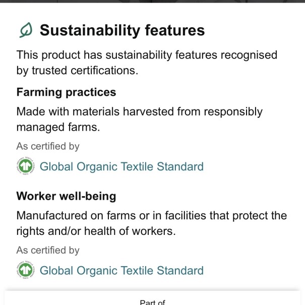
Task: Click "As certified by" under Farming practices
Action: (x=48, y=146)
